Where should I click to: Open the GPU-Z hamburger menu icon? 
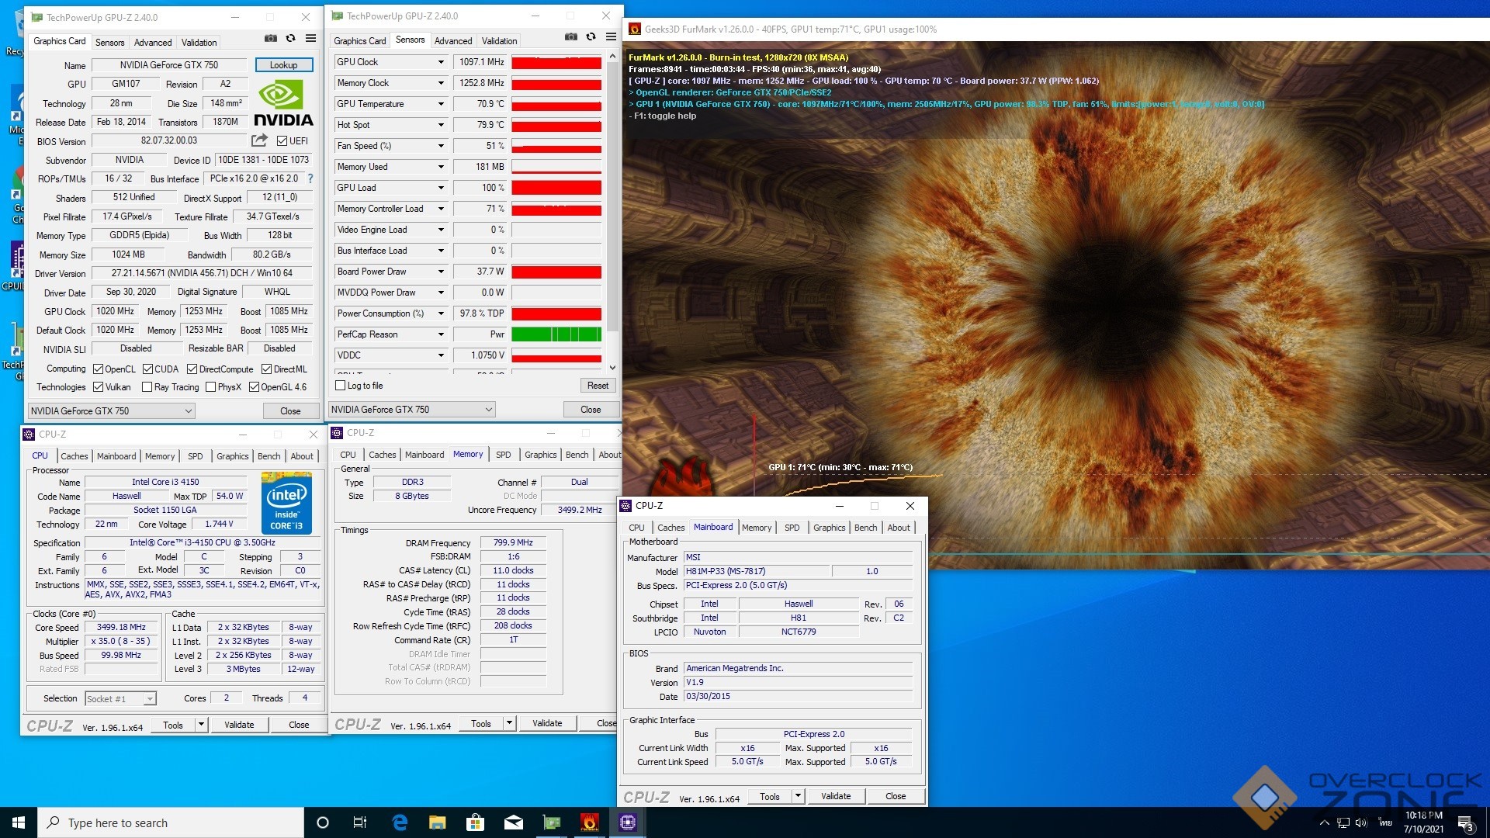[x=310, y=38]
